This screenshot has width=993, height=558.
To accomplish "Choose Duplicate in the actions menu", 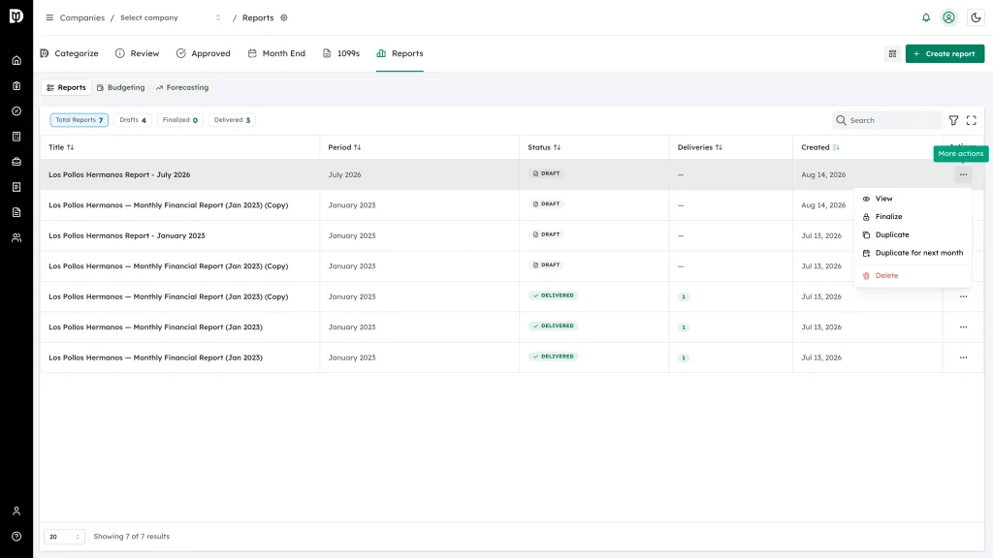I will coord(913,234).
